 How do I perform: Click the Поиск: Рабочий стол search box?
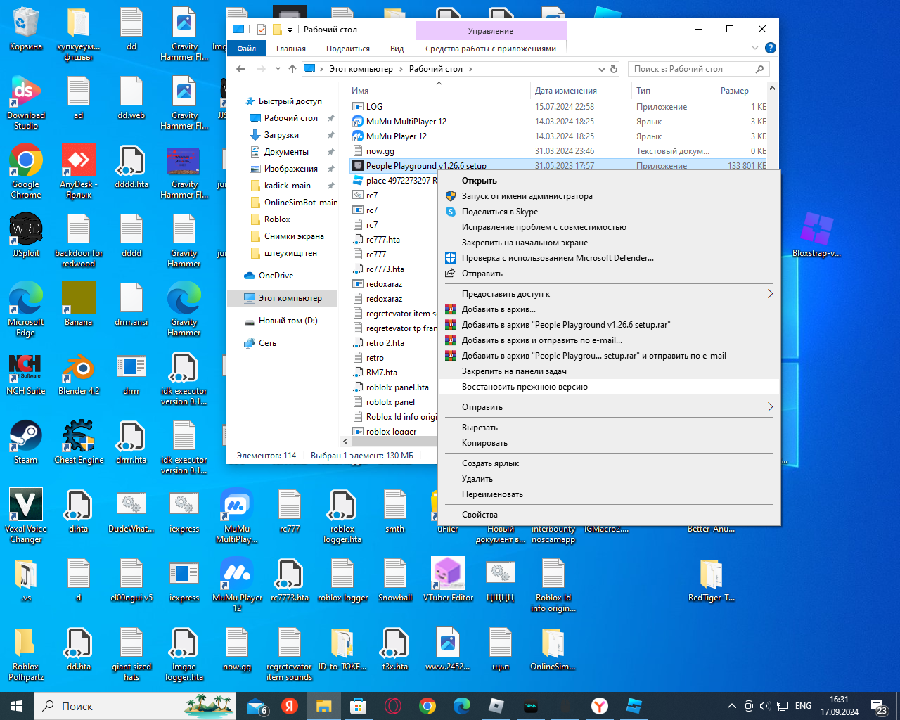tap(689, 69)
